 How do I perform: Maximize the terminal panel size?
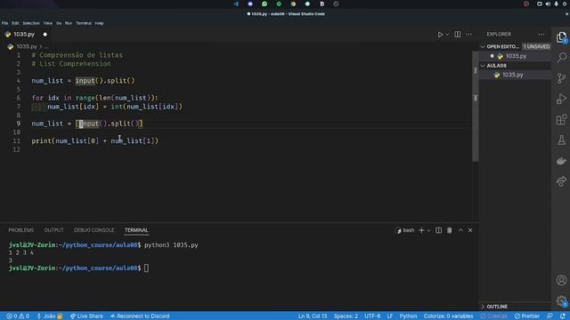click(460, 230)
